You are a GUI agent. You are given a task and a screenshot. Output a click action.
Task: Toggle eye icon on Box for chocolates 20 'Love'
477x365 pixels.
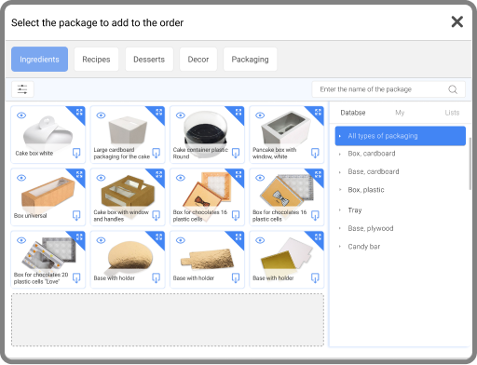[21, 240]
